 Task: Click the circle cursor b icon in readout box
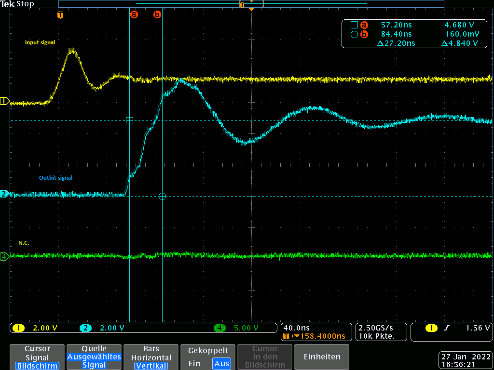click(354, 34)
